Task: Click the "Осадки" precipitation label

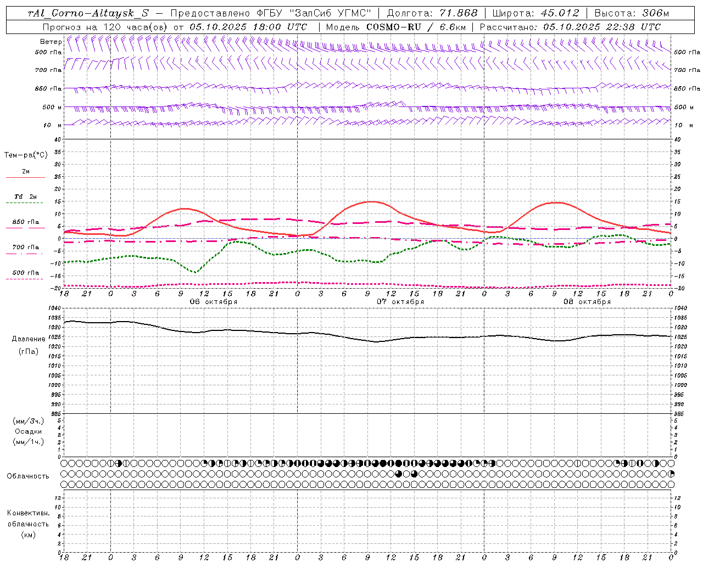Action: click(29, 431)
